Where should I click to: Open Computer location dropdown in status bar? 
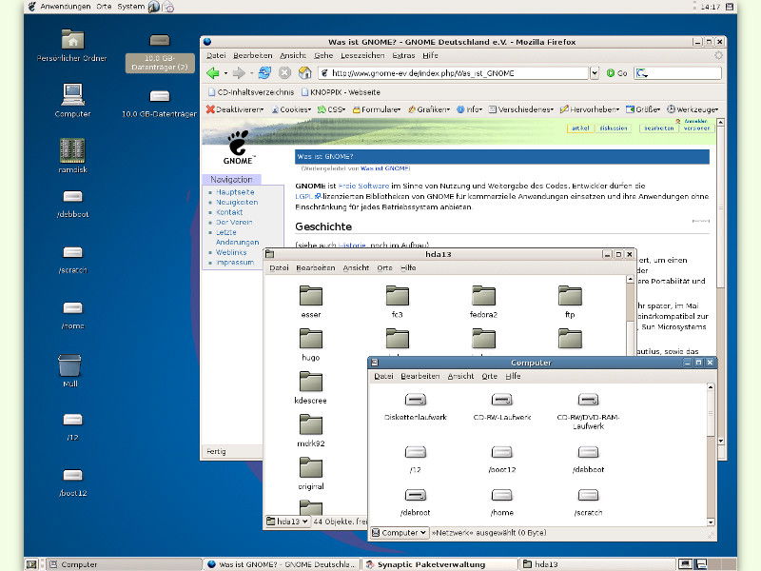400,533
